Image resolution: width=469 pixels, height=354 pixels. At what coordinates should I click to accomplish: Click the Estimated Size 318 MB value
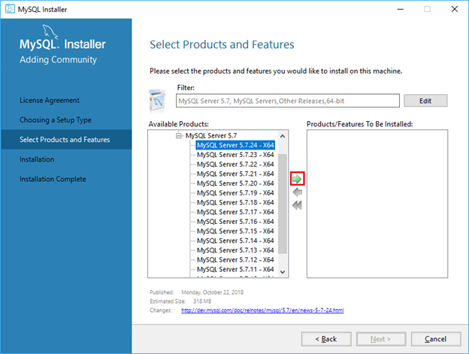pyautogui.click(x=202, y=301)
